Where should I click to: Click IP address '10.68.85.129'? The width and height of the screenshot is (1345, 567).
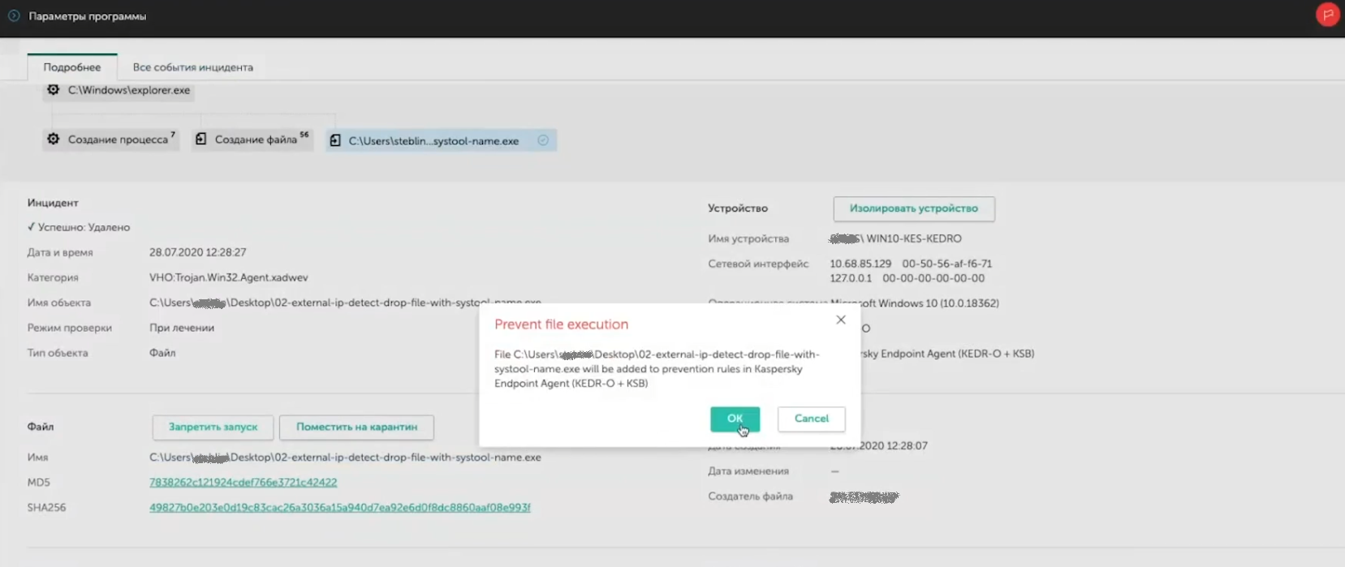860,264
